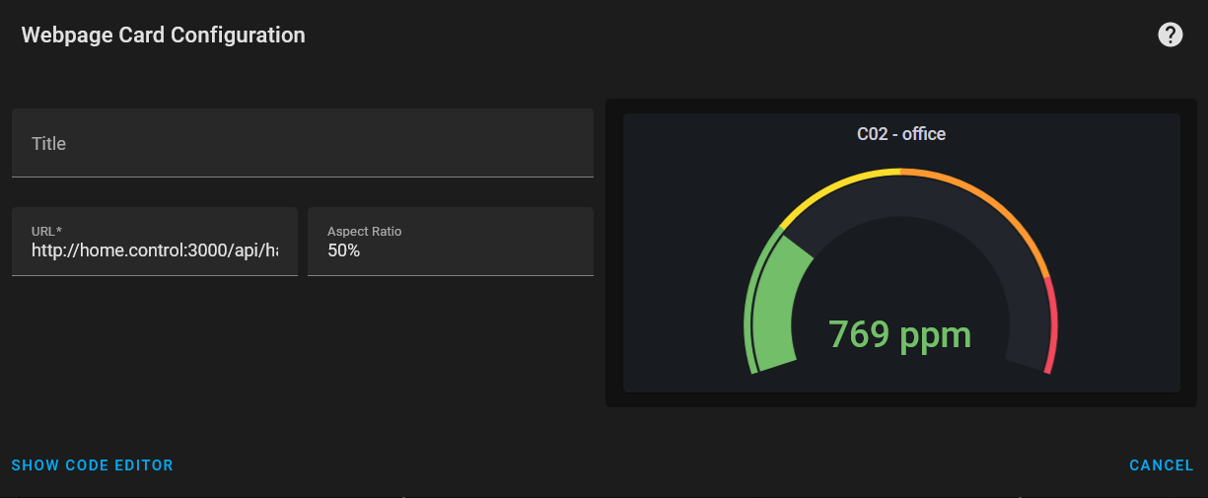Viewport: 1208px width, 498px height.
Task: Click the 769 ppm gauge reading
Action: click(x=899, y=334)
